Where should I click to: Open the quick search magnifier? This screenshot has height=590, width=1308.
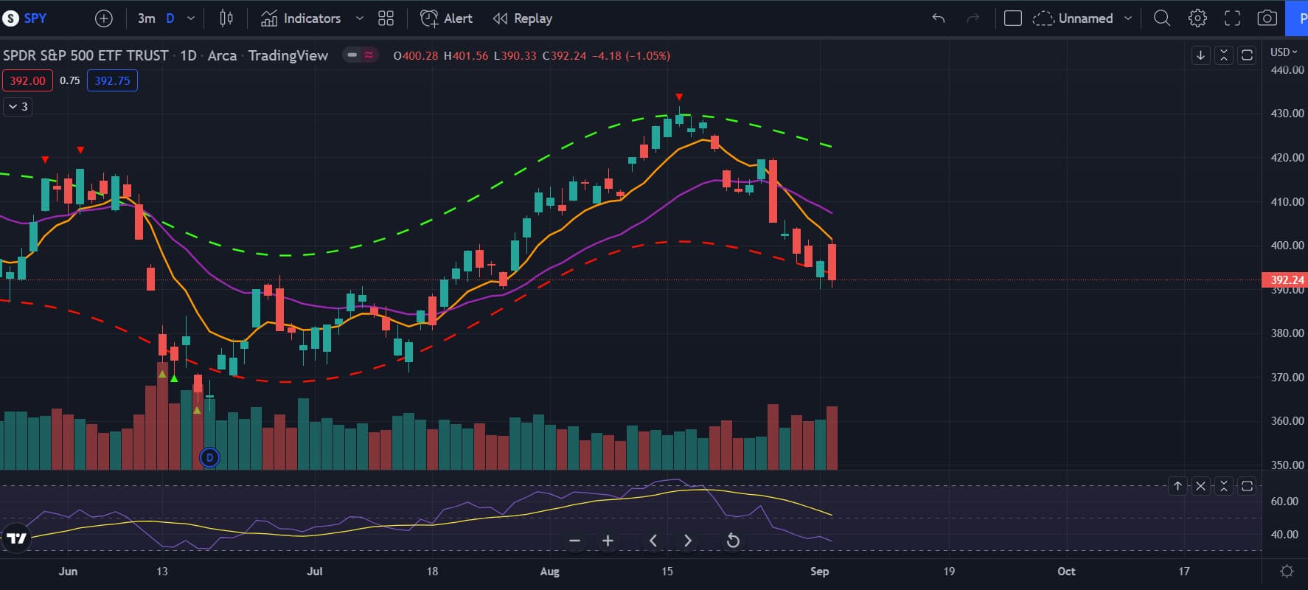pos(1162,18)
